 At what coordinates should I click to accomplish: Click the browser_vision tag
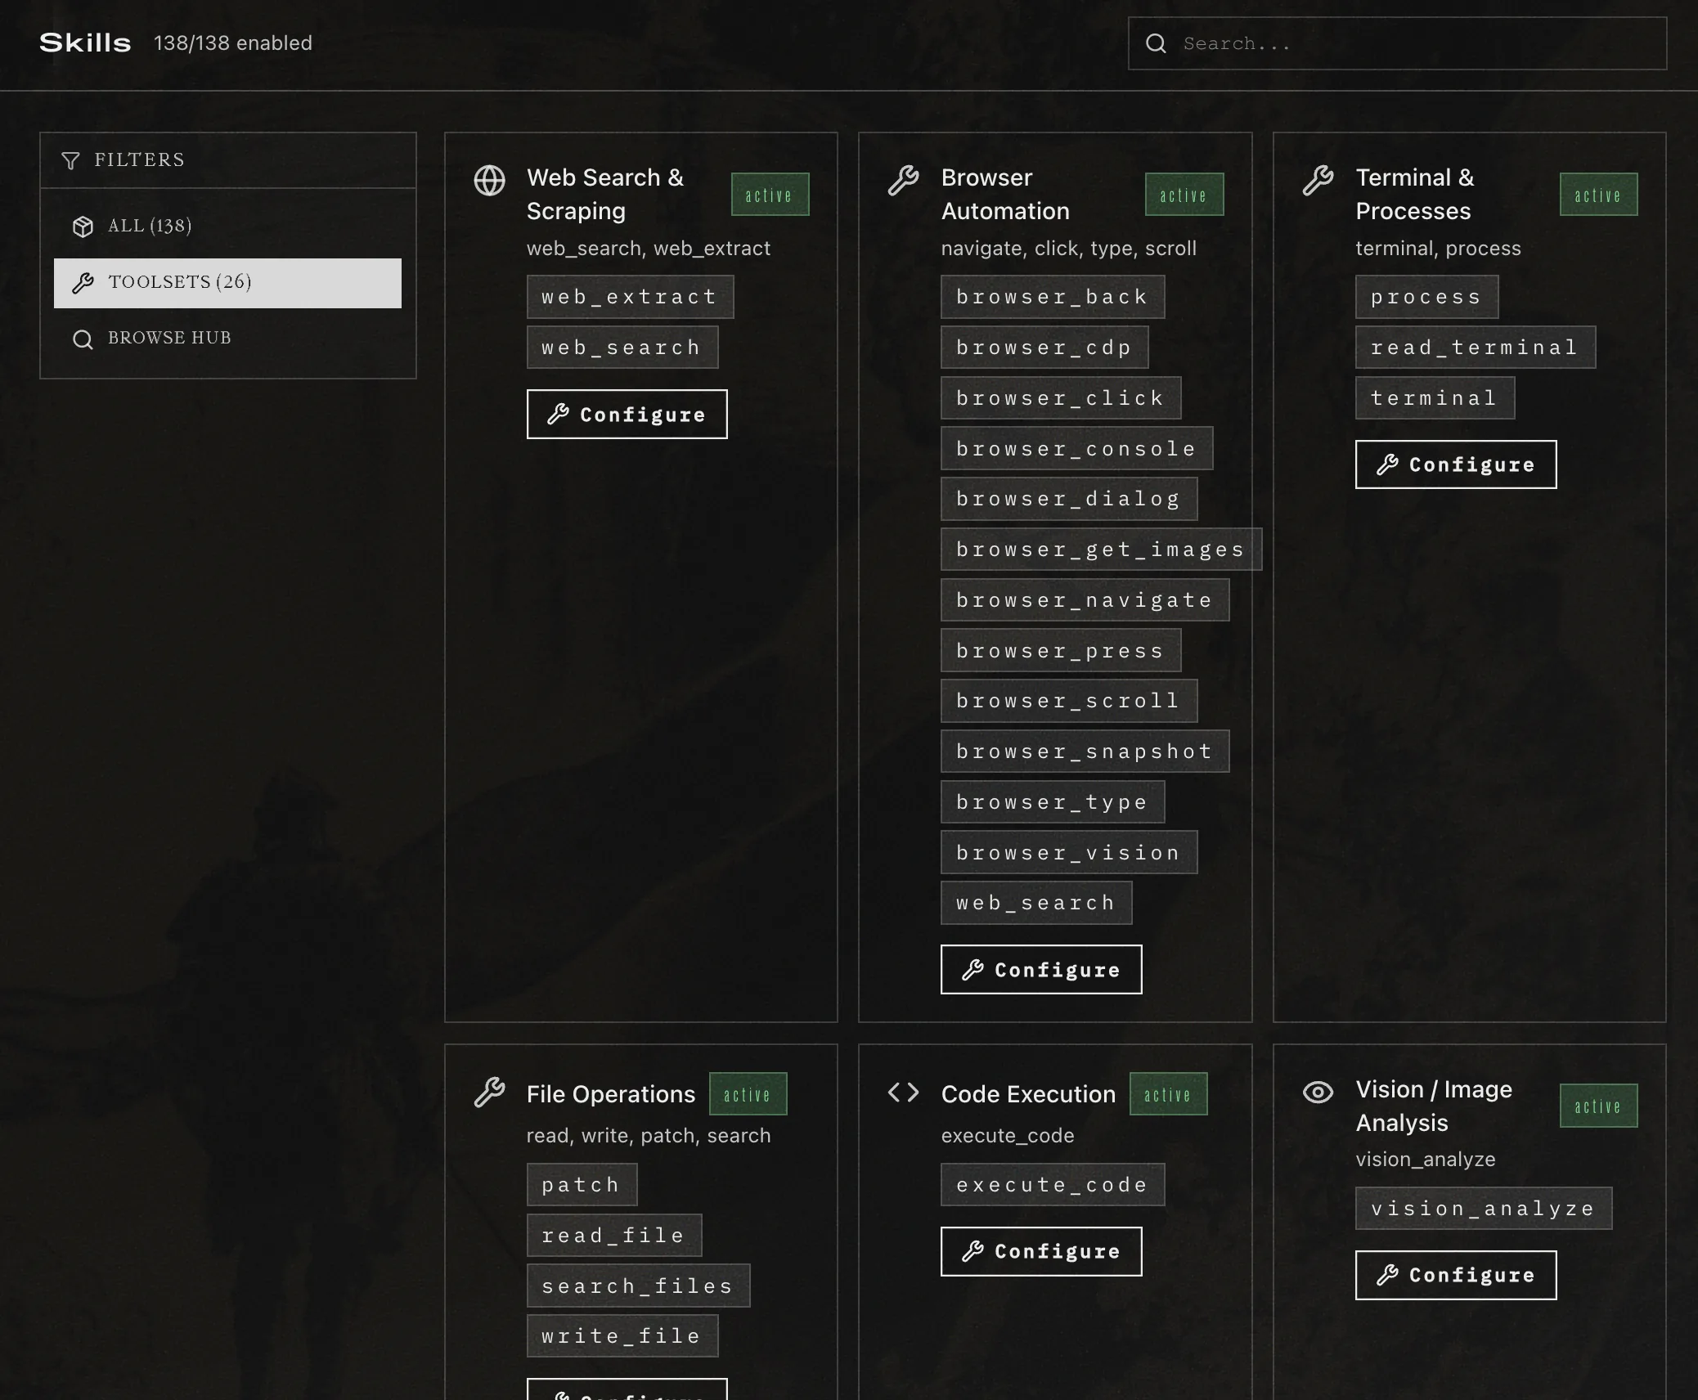1069,853
